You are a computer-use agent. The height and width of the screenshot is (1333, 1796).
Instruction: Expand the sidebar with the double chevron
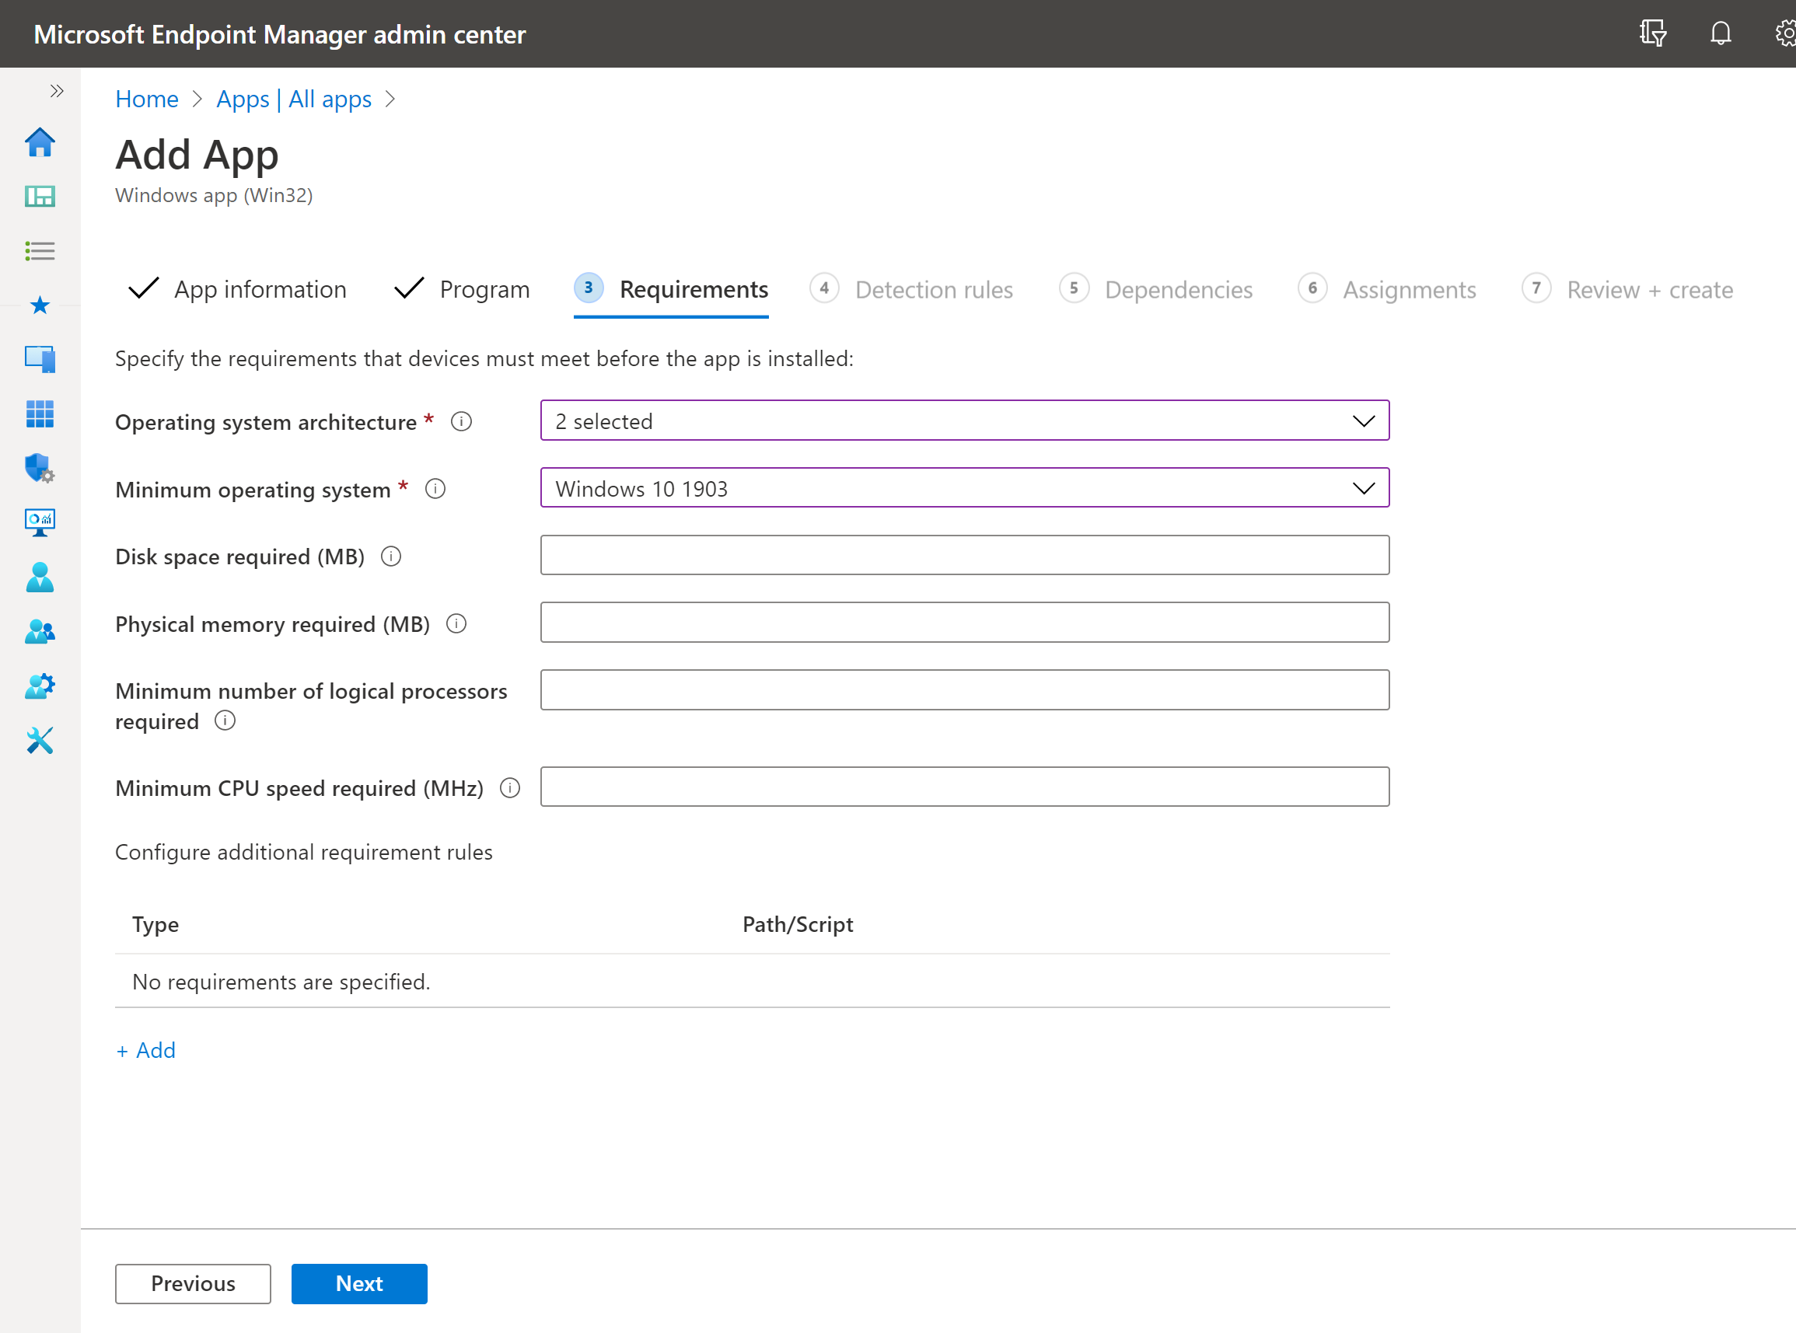(x=57, y=91)
